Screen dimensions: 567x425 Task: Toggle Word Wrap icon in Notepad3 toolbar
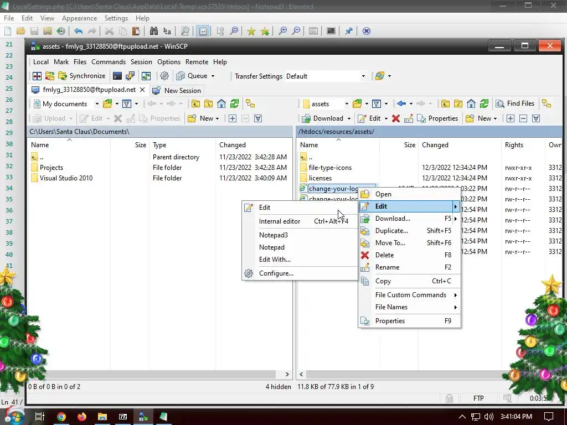tap(203, 31)
